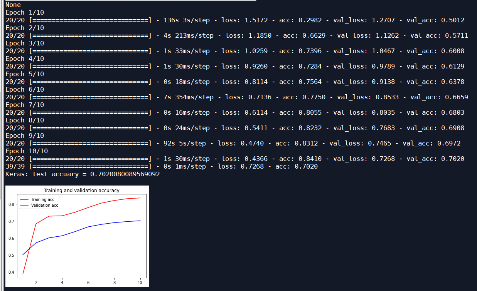Click the 'Epoch 8/10' line
Viewport: 477px width, 291px height.
(x=25, y=120)
